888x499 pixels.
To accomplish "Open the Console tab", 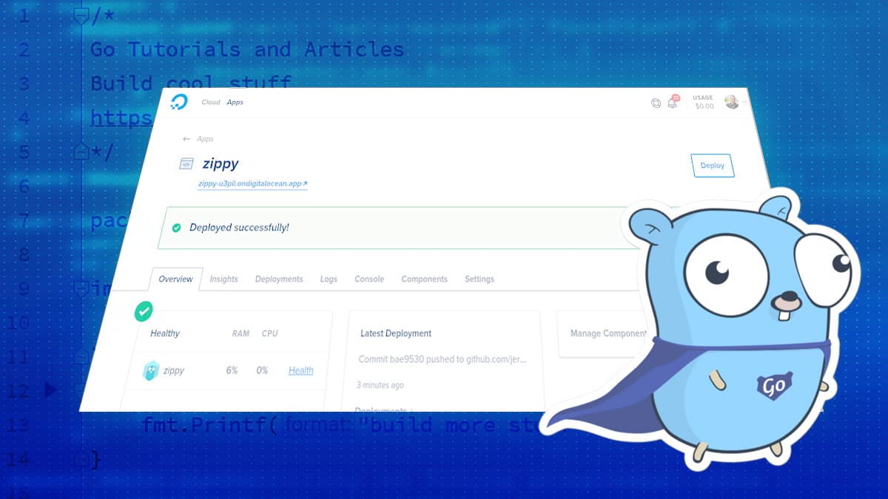I will 369,279.
